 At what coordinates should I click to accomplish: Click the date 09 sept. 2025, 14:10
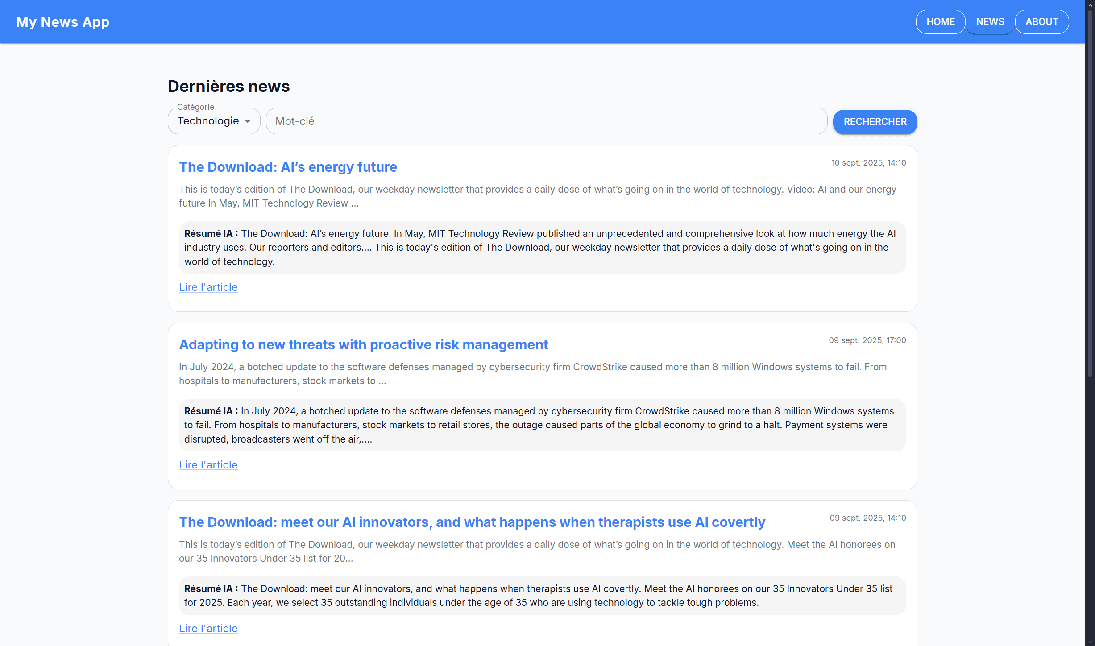coord(868,518)
